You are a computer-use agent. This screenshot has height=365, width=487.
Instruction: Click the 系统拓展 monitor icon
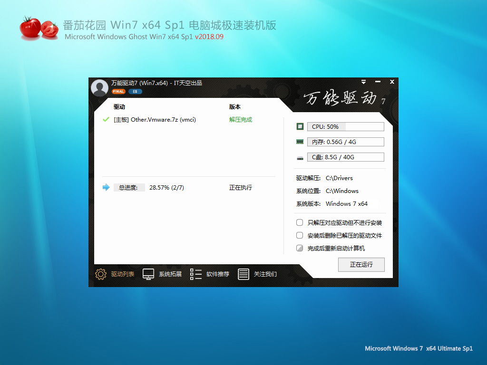pos(148,274)
